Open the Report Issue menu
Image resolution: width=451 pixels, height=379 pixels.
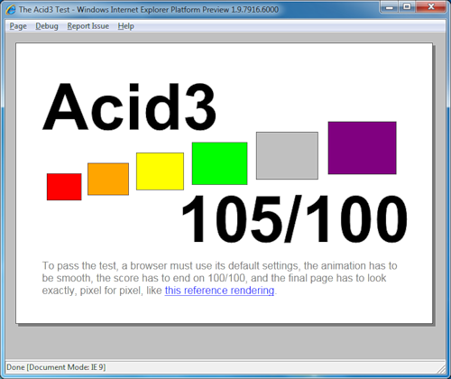[x=88, y=26]
